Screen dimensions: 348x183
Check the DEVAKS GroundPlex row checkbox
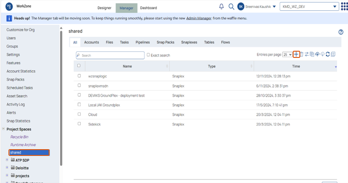pos(79,95)
